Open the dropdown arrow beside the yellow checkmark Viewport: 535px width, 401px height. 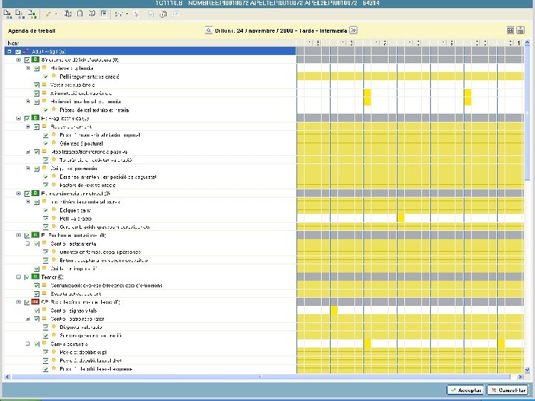coord(56,14)
